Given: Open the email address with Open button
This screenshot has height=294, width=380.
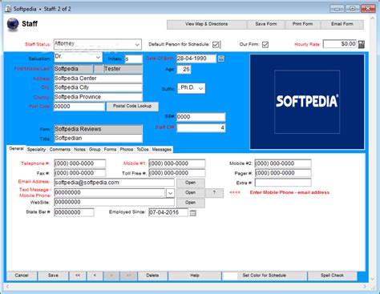Looking at the screenshot, I should [x=191, y=183].
